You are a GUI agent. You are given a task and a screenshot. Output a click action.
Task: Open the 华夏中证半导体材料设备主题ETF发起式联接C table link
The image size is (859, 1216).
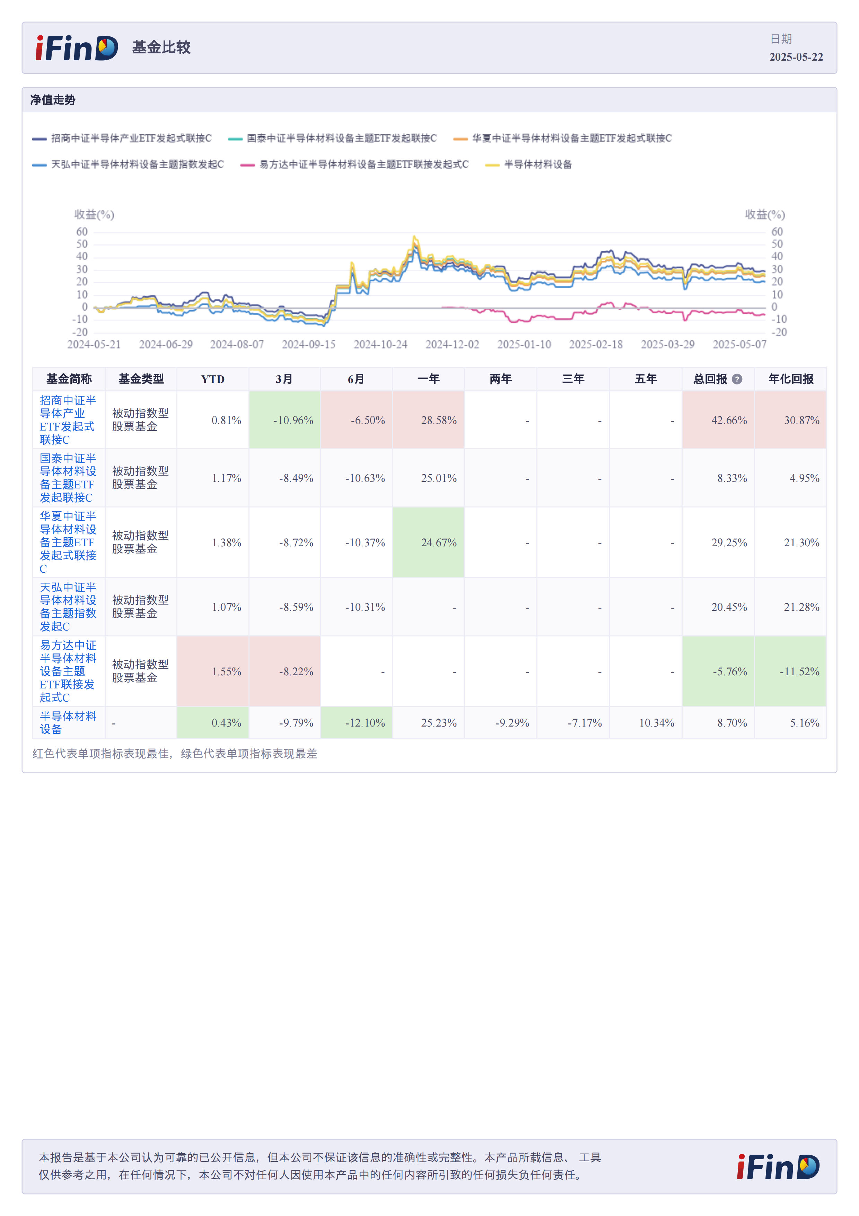(x=68, y=542)
